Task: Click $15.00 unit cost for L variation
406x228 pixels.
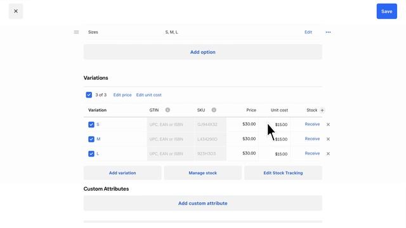Action: 281,154
